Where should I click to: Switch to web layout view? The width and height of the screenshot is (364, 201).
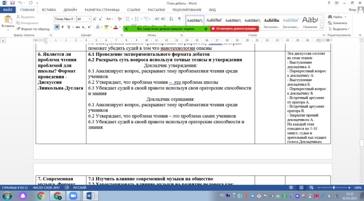(311, 188)
